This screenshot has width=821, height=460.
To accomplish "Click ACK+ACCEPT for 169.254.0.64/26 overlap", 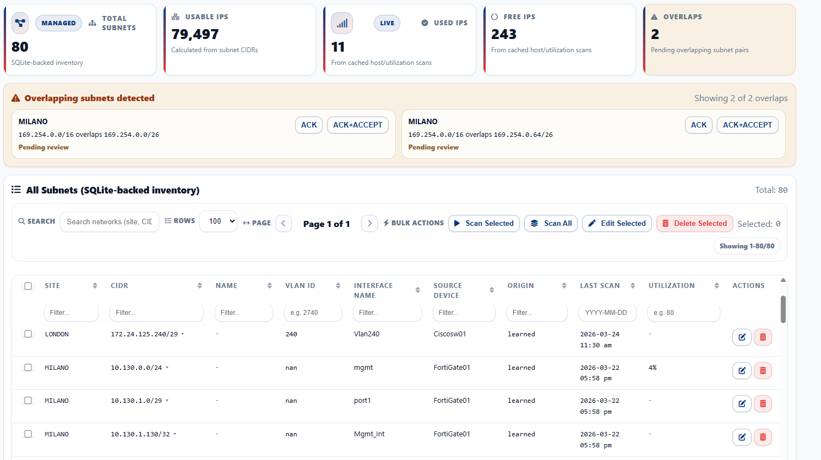I will tap(747, 125).
